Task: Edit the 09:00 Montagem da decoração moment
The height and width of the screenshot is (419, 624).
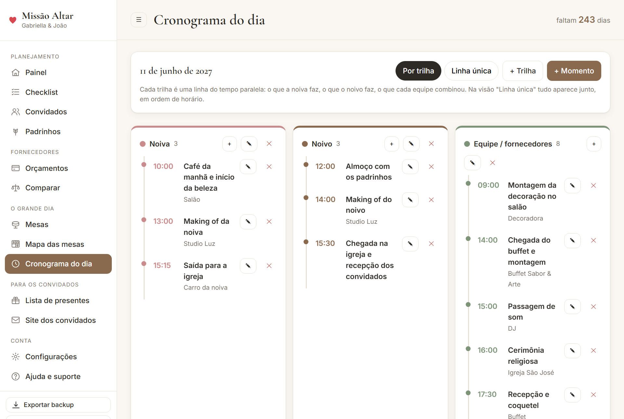Action: point(572,185)
